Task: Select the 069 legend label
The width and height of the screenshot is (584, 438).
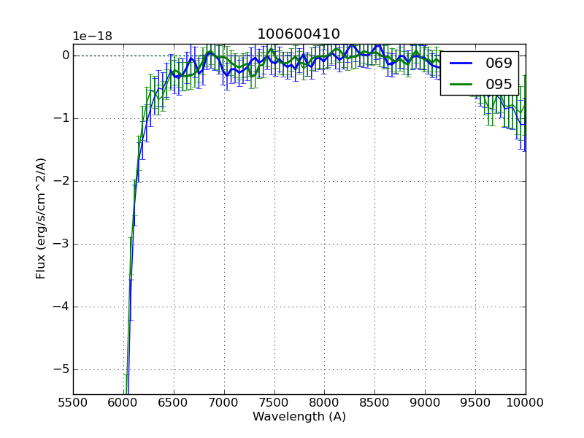Action: tap(499, 64)
